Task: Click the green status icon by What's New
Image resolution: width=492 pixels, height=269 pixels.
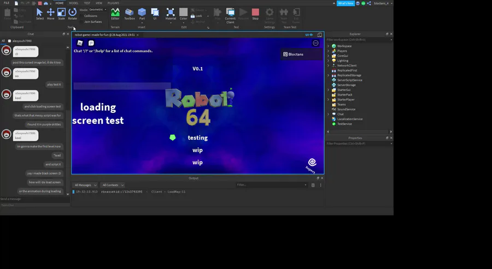Action: coord(363,3)
